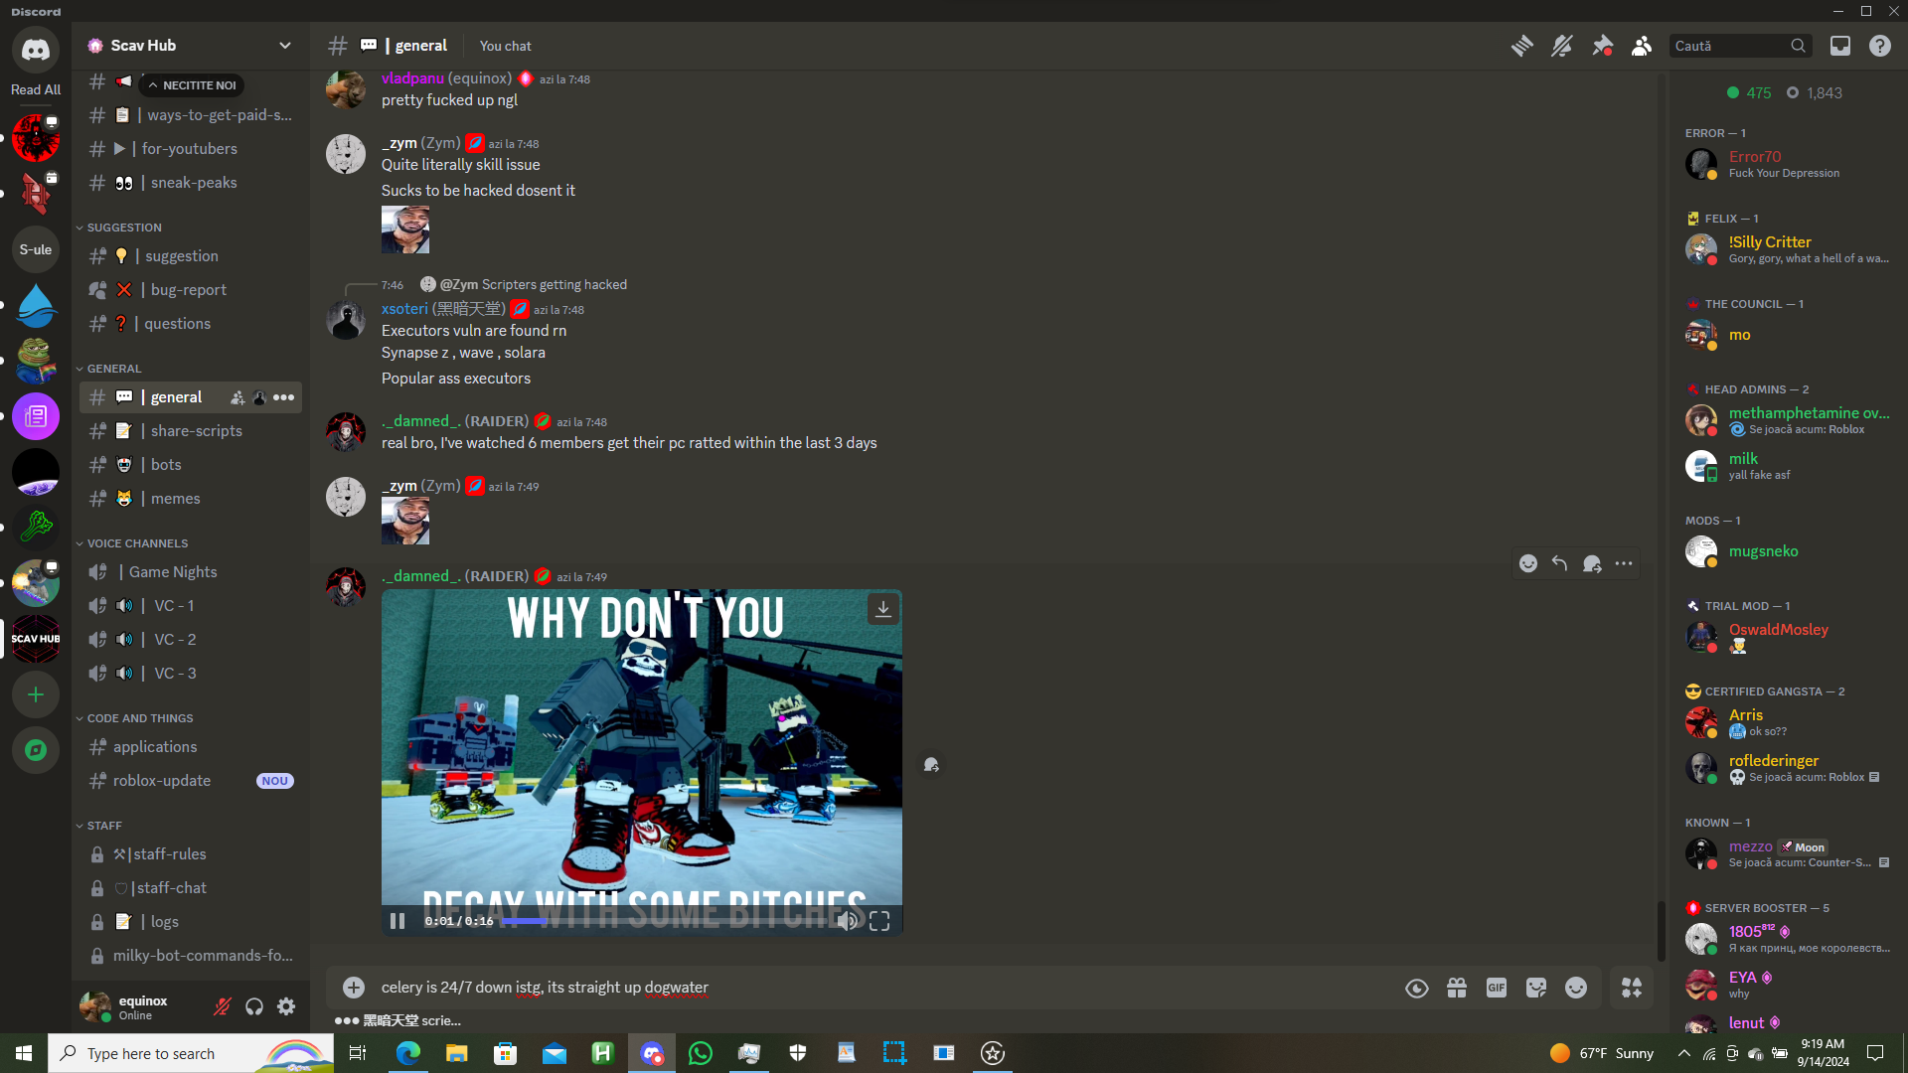Screen dimensions: 1908x1073
Task: Open the Threads icon in header
Action: point(1521,46)
